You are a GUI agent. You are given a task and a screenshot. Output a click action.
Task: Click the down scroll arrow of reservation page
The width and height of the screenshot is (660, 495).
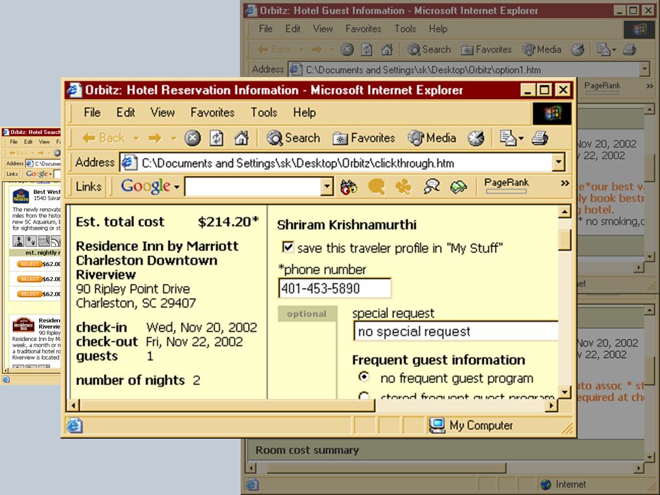click(x=564, y=393)
